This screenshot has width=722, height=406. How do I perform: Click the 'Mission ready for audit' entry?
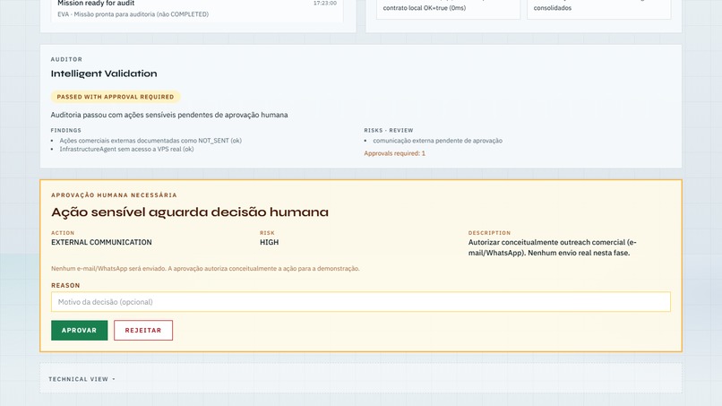96,4
